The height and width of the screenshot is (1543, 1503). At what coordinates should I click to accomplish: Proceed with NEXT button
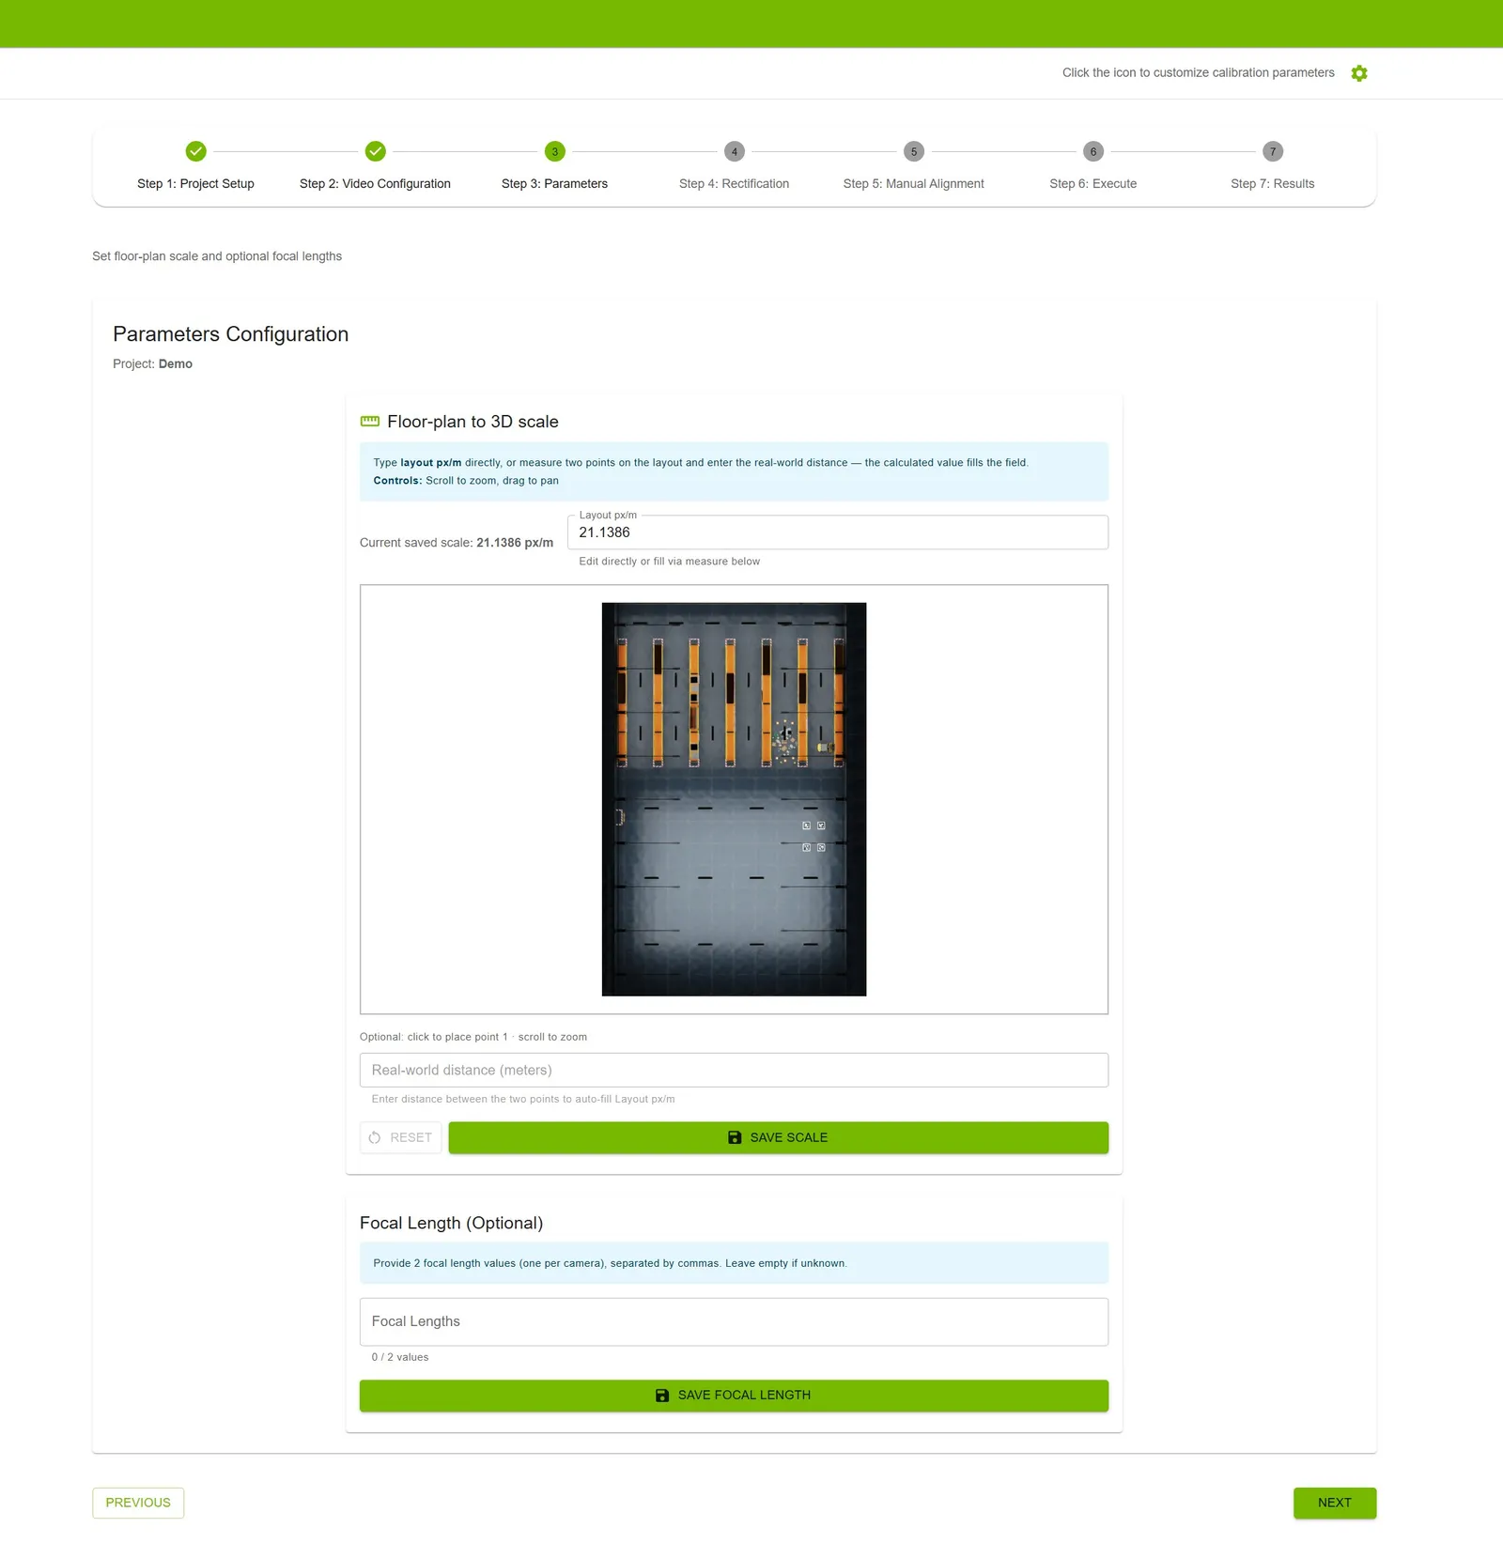pos(1335,1504)
